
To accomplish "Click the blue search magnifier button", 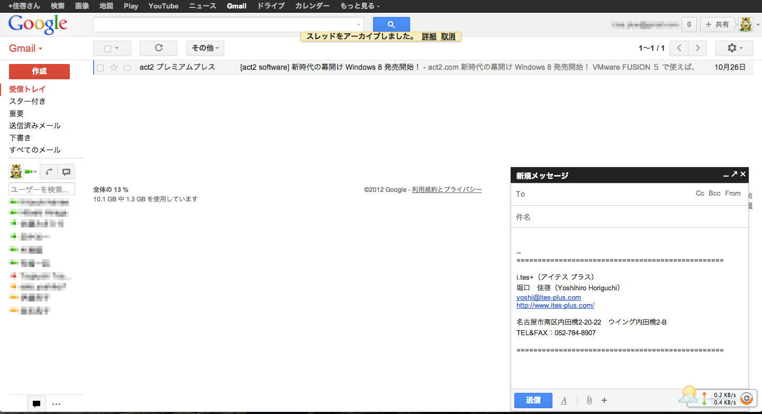I will point(391,24).
